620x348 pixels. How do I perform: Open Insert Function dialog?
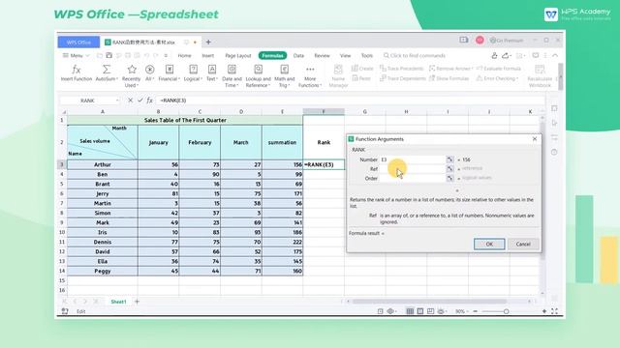click(77, 73)
